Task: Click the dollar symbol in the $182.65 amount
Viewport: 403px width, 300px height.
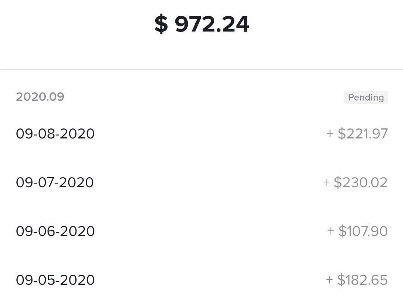Action: point(341,280)
